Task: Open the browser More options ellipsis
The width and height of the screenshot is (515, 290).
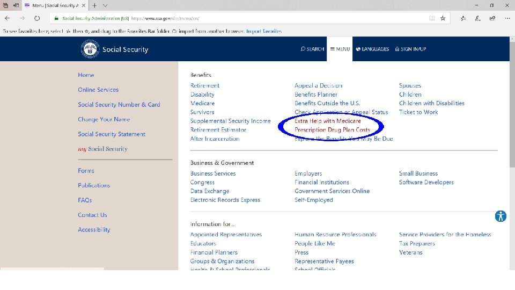Action: [507, 18]
